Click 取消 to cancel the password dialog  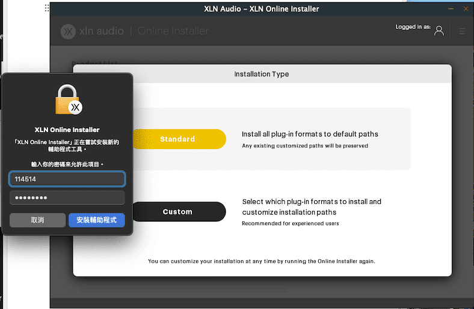click(x=37, y=220)
